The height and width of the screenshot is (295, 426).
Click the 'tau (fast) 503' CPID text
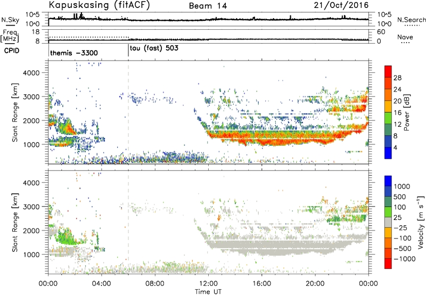154,48
